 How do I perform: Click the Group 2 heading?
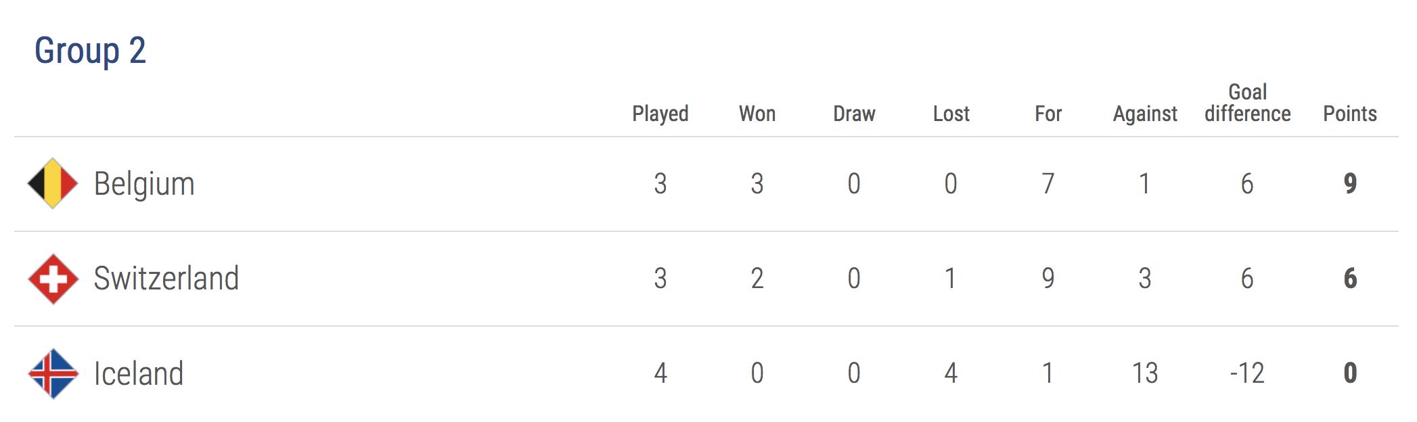click(90, 51)
